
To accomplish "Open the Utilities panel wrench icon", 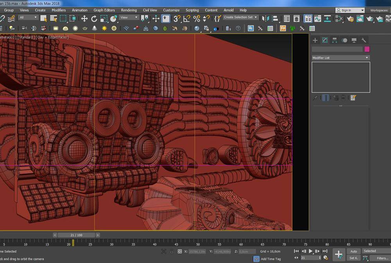I will click(364, 40).
